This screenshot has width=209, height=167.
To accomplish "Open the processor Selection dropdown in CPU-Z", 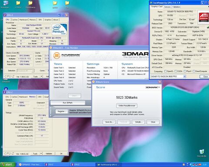I will [33, 71].
